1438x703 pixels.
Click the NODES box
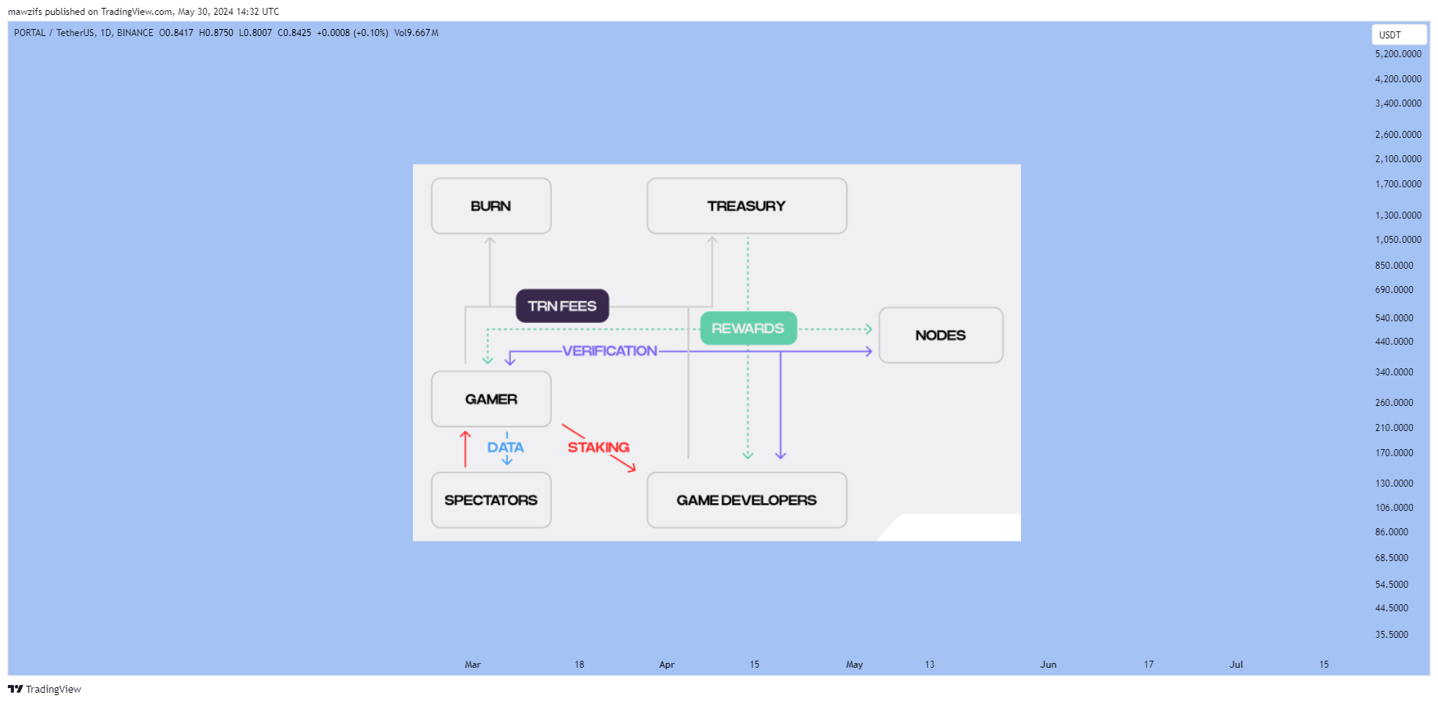click(x=941, y=335)
